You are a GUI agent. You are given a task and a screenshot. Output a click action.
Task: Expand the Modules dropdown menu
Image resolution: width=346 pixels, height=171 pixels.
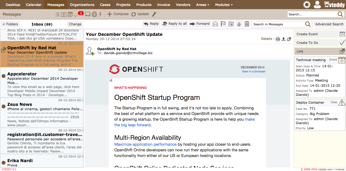(224, 5)
